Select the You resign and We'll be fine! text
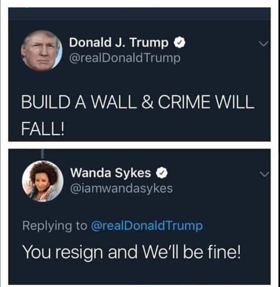 point(132,252)
